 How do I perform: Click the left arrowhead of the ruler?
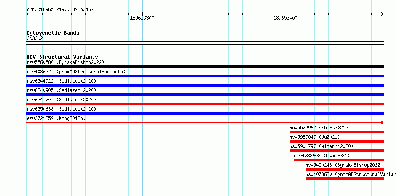point(28,14)
